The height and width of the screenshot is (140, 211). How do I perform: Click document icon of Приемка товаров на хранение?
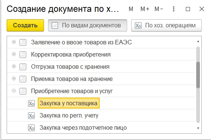coord(23,79)
